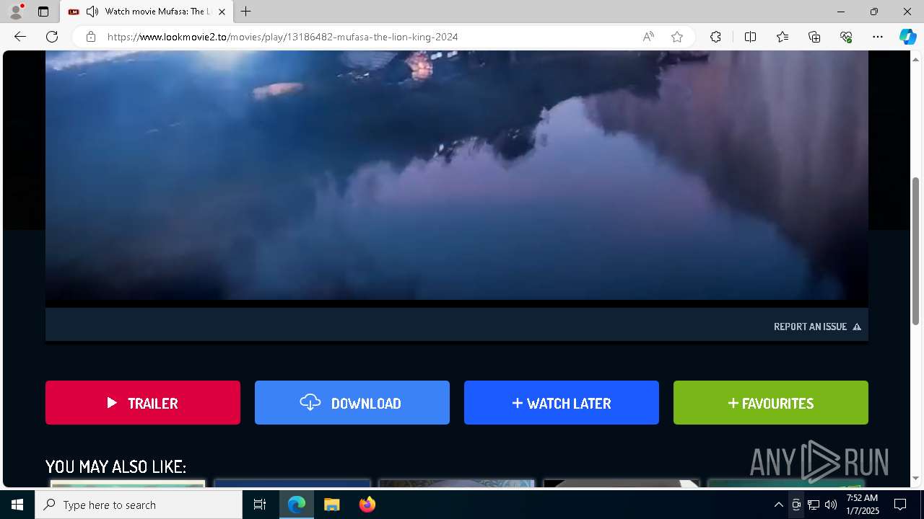Add movie to WATCH LATER

pos(562,403)
